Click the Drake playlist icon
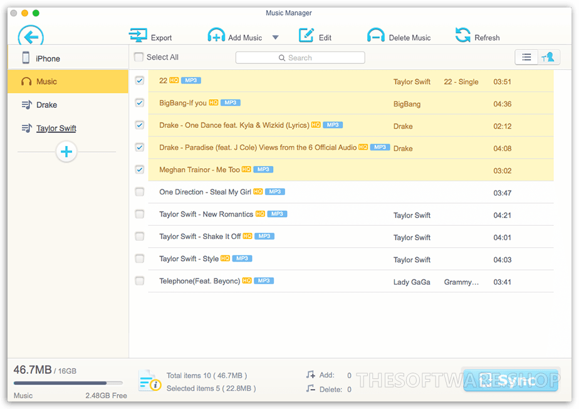 click(26, 105)
